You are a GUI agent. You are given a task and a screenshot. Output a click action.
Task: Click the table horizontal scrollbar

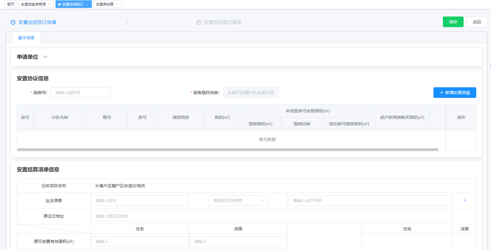click(x=228, y=150)
